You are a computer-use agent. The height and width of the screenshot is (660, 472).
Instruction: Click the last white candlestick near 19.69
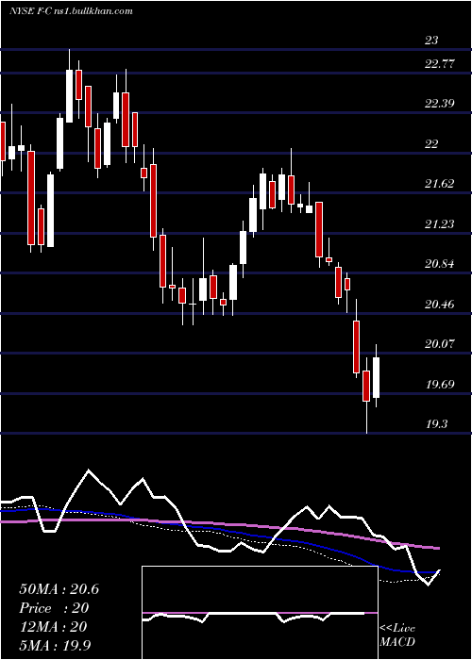(x=377, y=377)
